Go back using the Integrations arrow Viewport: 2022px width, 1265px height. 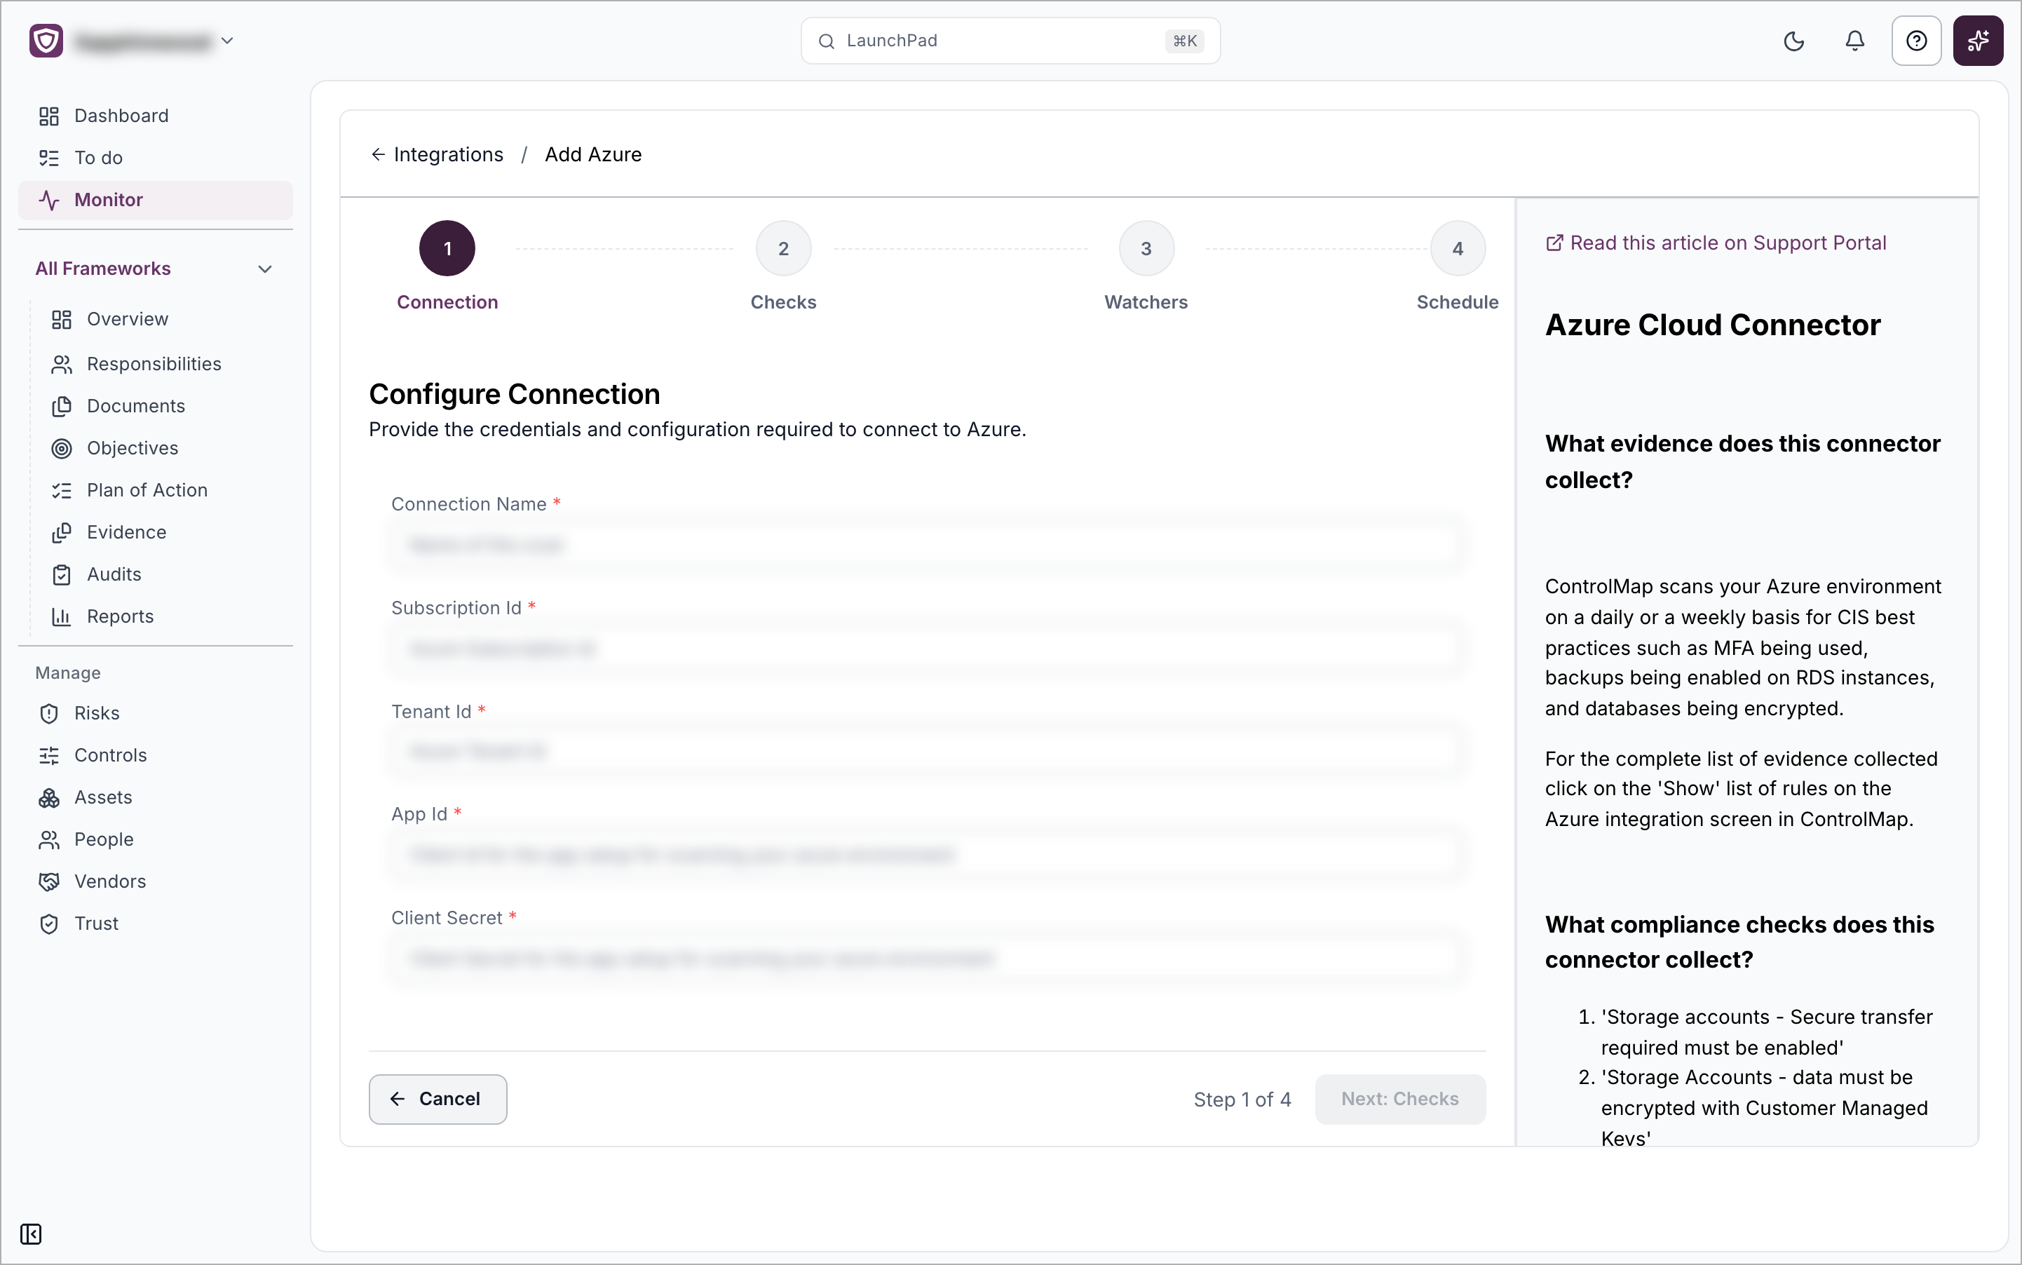click(x=378, y=154)
